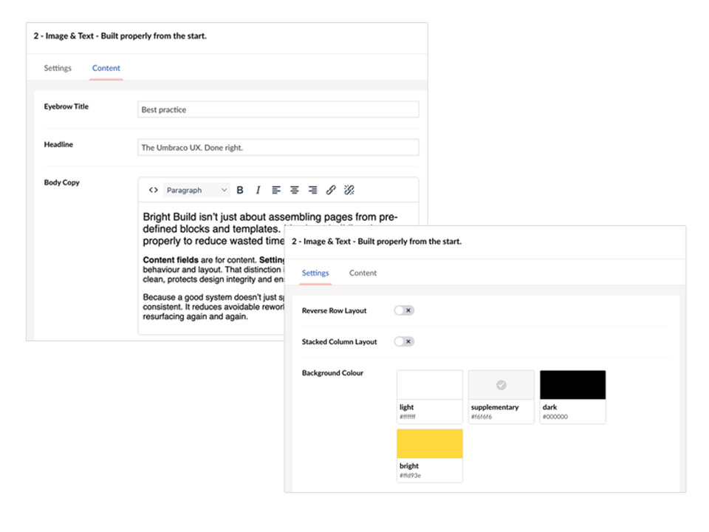
Task: Click the Eyebrow Title input field
Action: 278,109
